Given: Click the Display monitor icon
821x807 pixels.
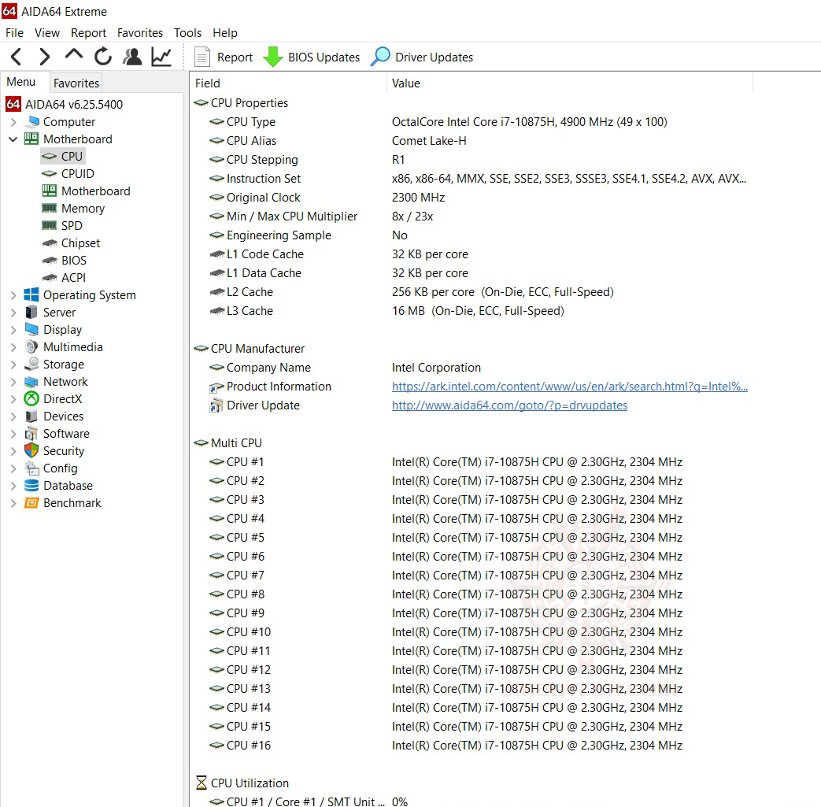Looking at the screenshot, I should click(x=31, y=329).
